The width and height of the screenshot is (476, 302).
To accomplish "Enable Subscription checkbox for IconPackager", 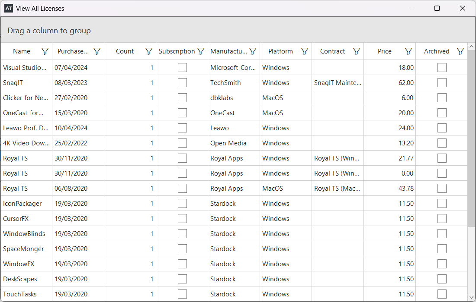I will (182, 204).
